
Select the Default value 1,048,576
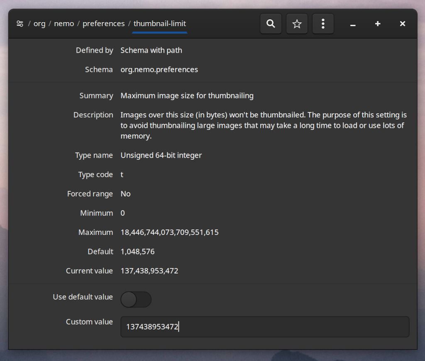137,251
